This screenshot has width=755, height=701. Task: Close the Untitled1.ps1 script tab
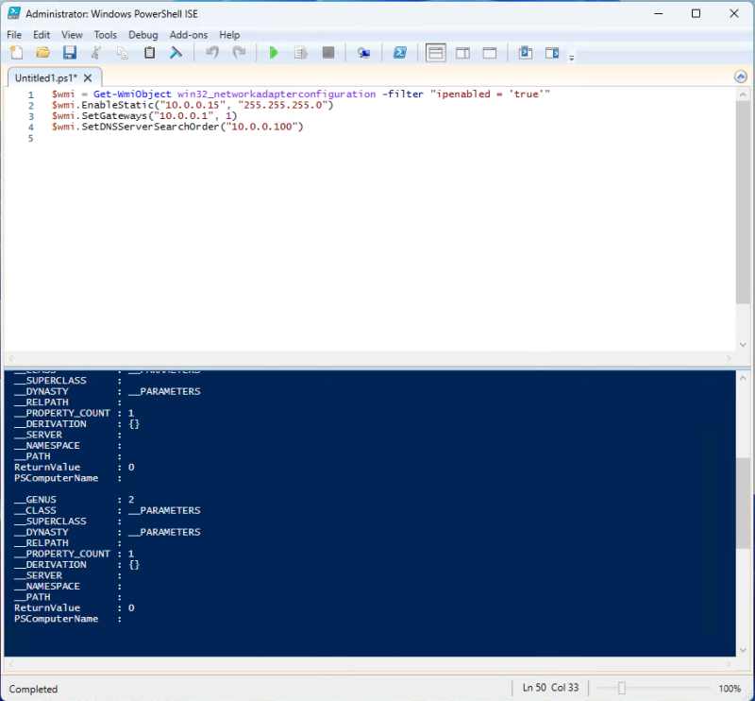click(89, 79)
